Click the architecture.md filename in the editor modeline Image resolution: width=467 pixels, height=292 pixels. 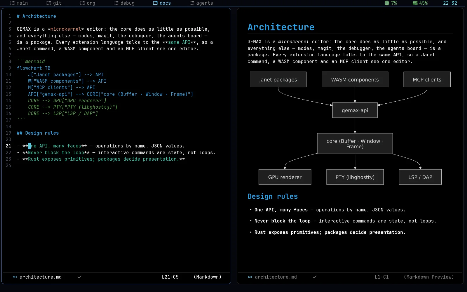41,277
